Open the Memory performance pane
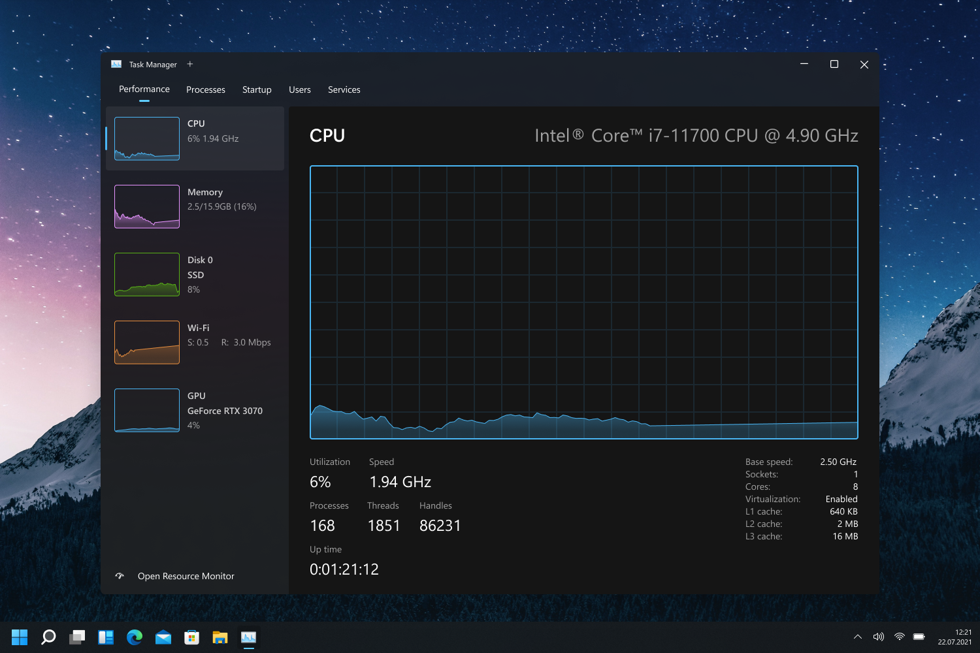Viewport: 980px width, 653px height. pos(195,206)
